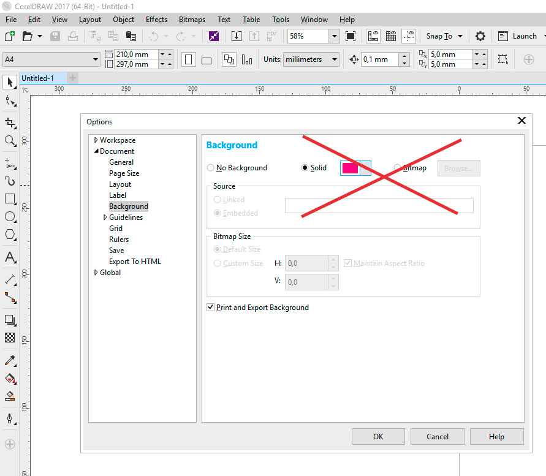The height and width of the screenshot is (476, 546).
Task: Toggle Full-screen preview icon
Action: (x=351, y=36)
